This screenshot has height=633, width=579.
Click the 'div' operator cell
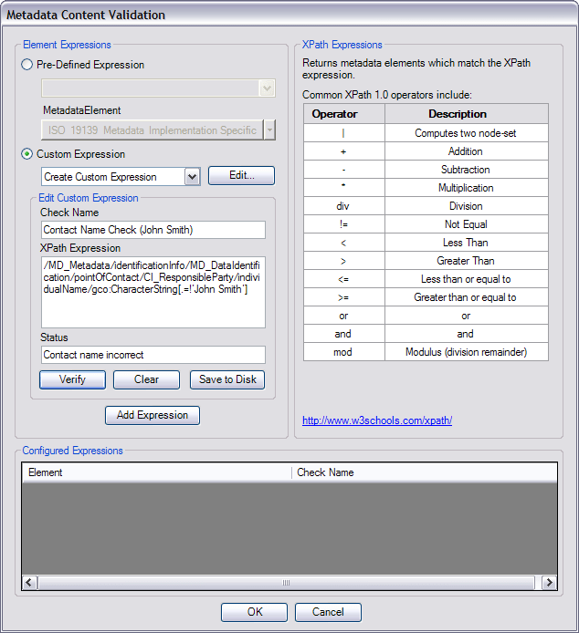click(343, 206)
